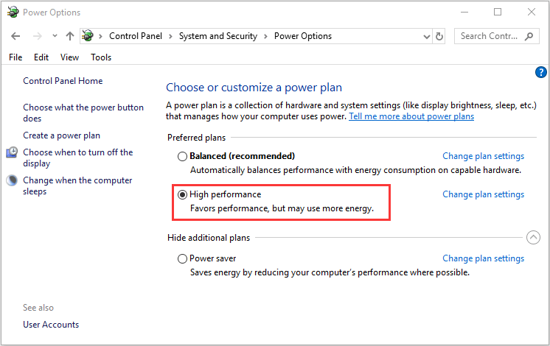Open the address bar history dropdown
Screen dimensions: 550x346
tap(427, 36)
